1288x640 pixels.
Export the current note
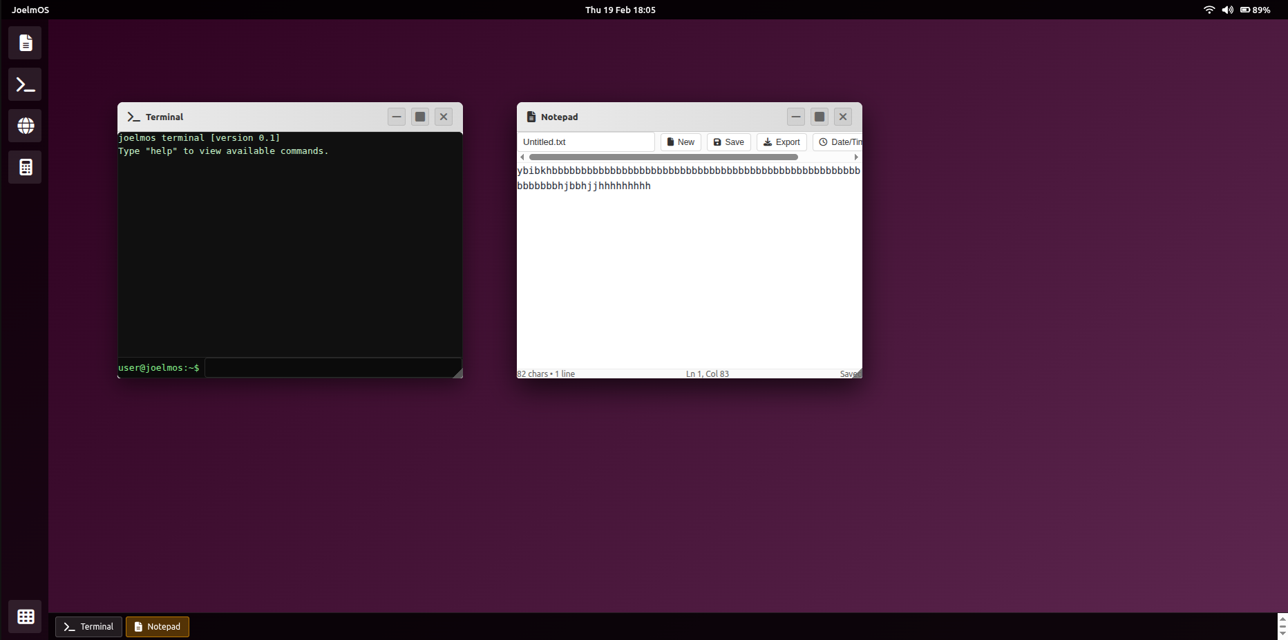(782, 142)
